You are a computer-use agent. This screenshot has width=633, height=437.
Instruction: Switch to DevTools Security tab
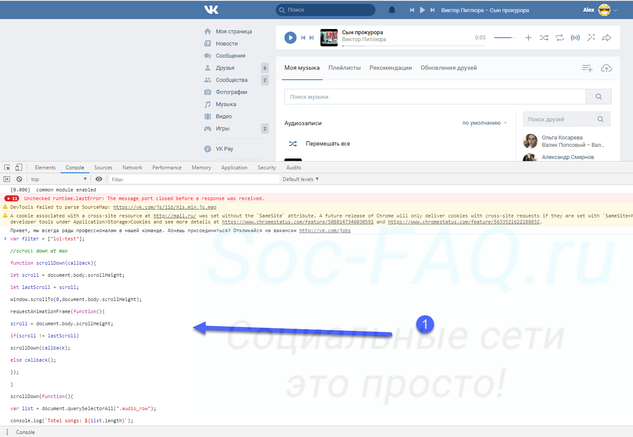coord(267,168)
